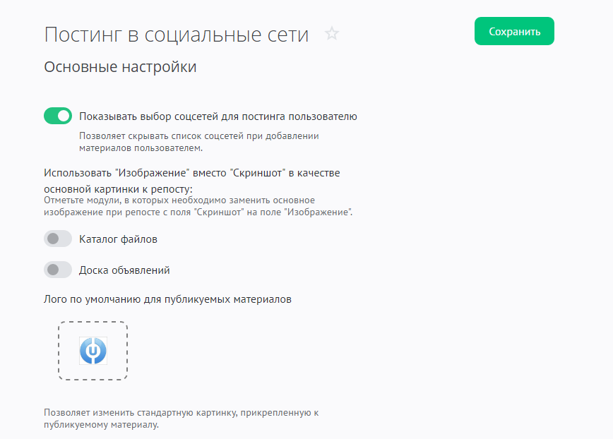Click the dashed border of the logo upload box
This screenshot has width=613, height=439.
59,351
